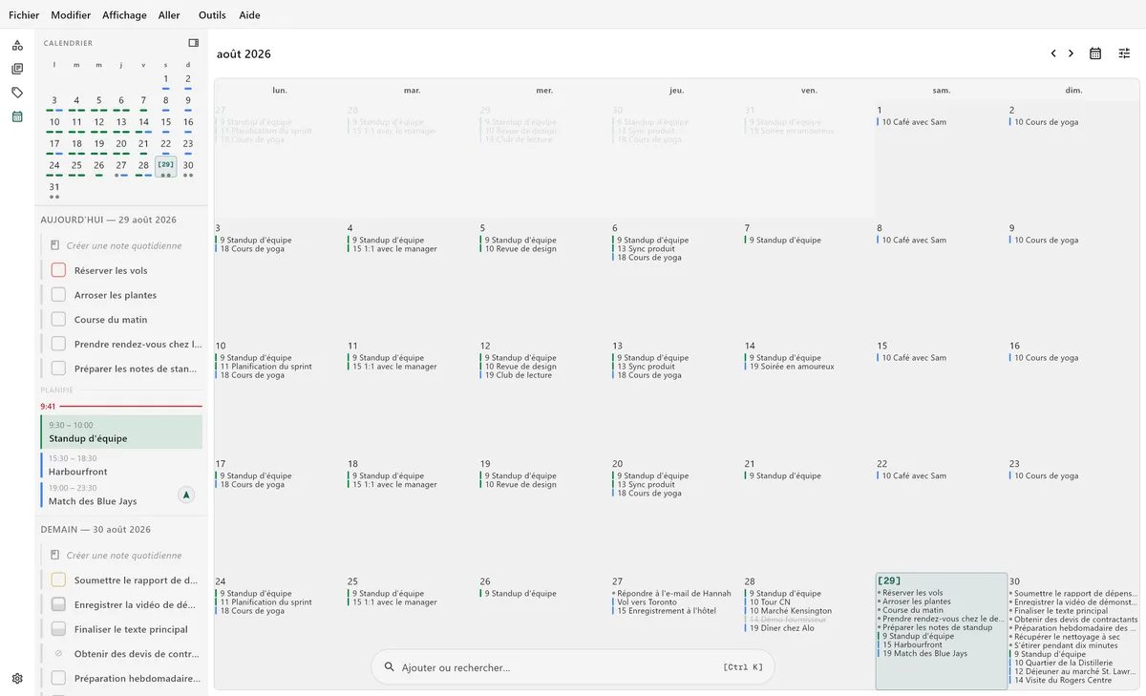Open the tags sidebar icon
Image resolution: width=1146 pixels, height=696 pixels.
pos(17,93)
